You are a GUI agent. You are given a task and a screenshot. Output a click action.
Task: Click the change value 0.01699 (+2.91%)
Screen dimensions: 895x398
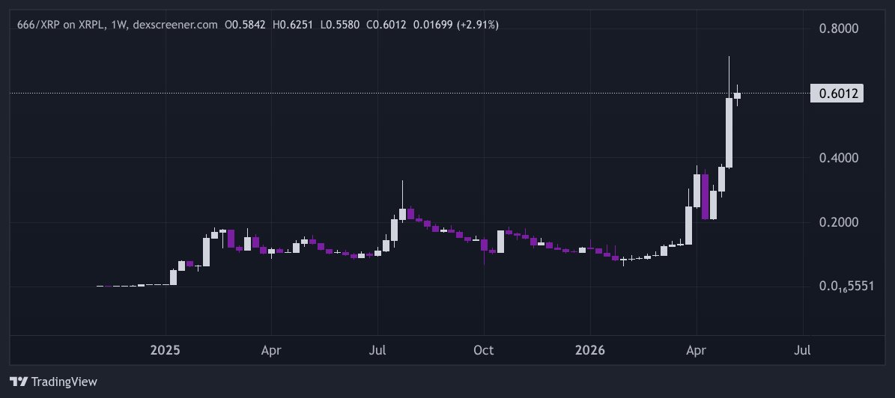click(x=457, y=25)
